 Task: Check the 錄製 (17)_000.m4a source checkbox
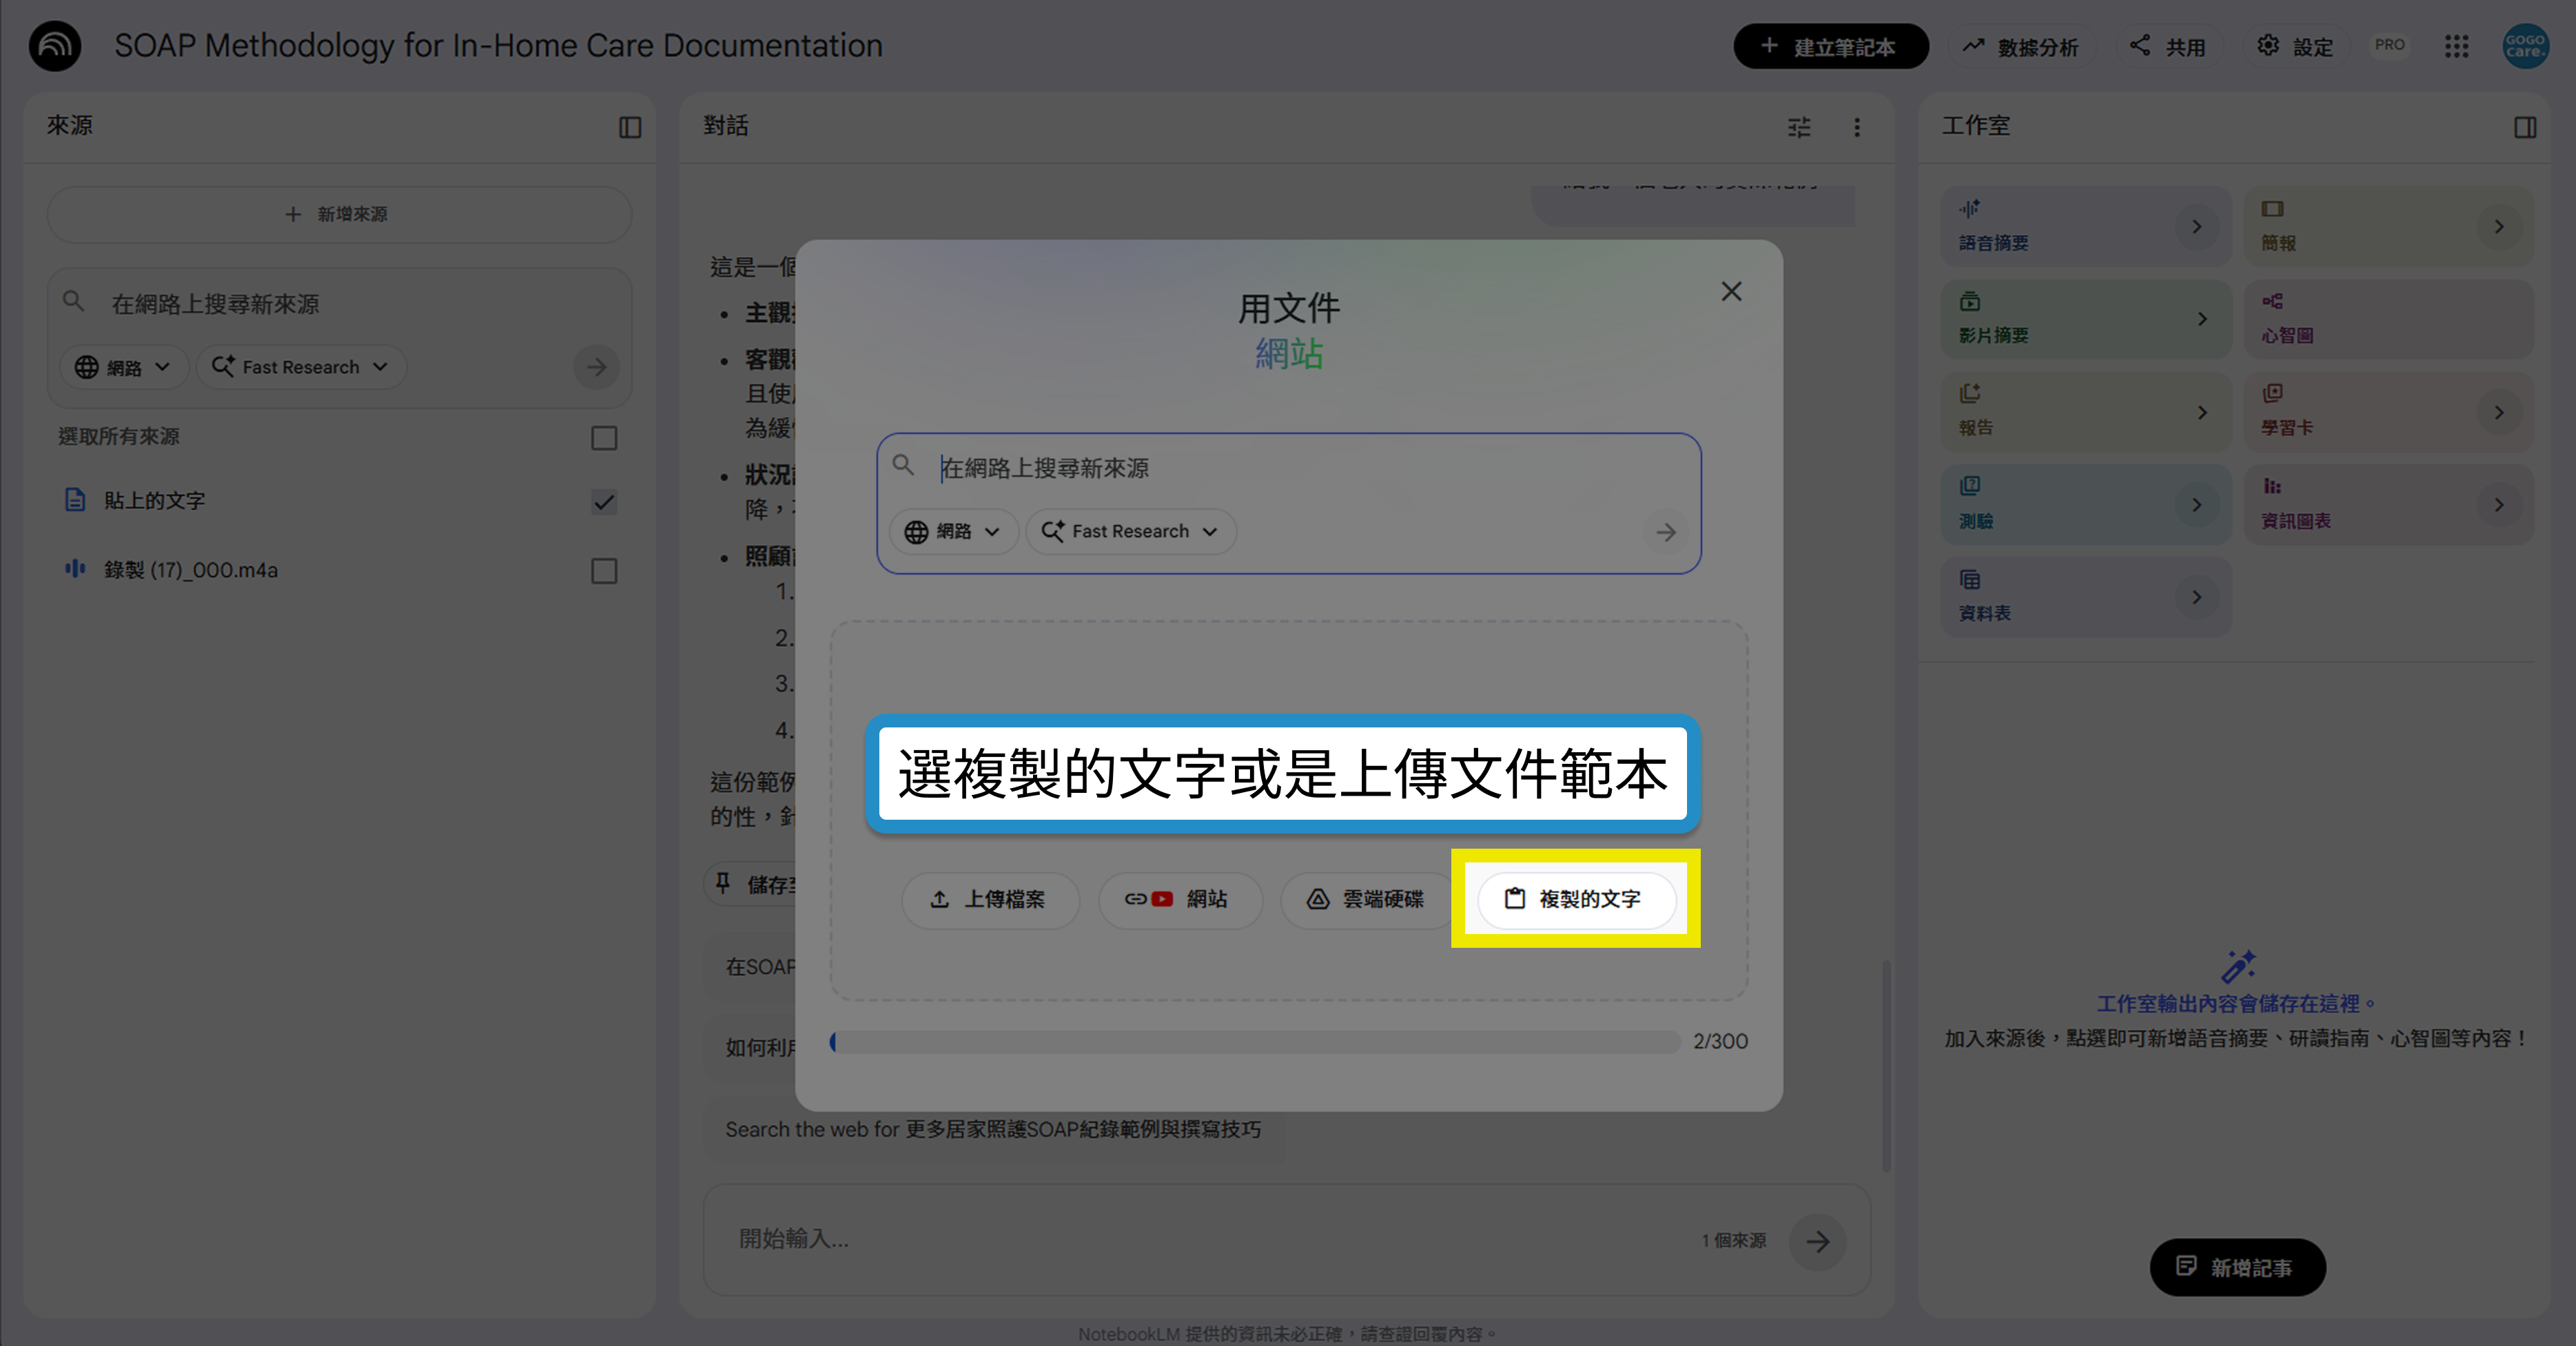[604, 570]
